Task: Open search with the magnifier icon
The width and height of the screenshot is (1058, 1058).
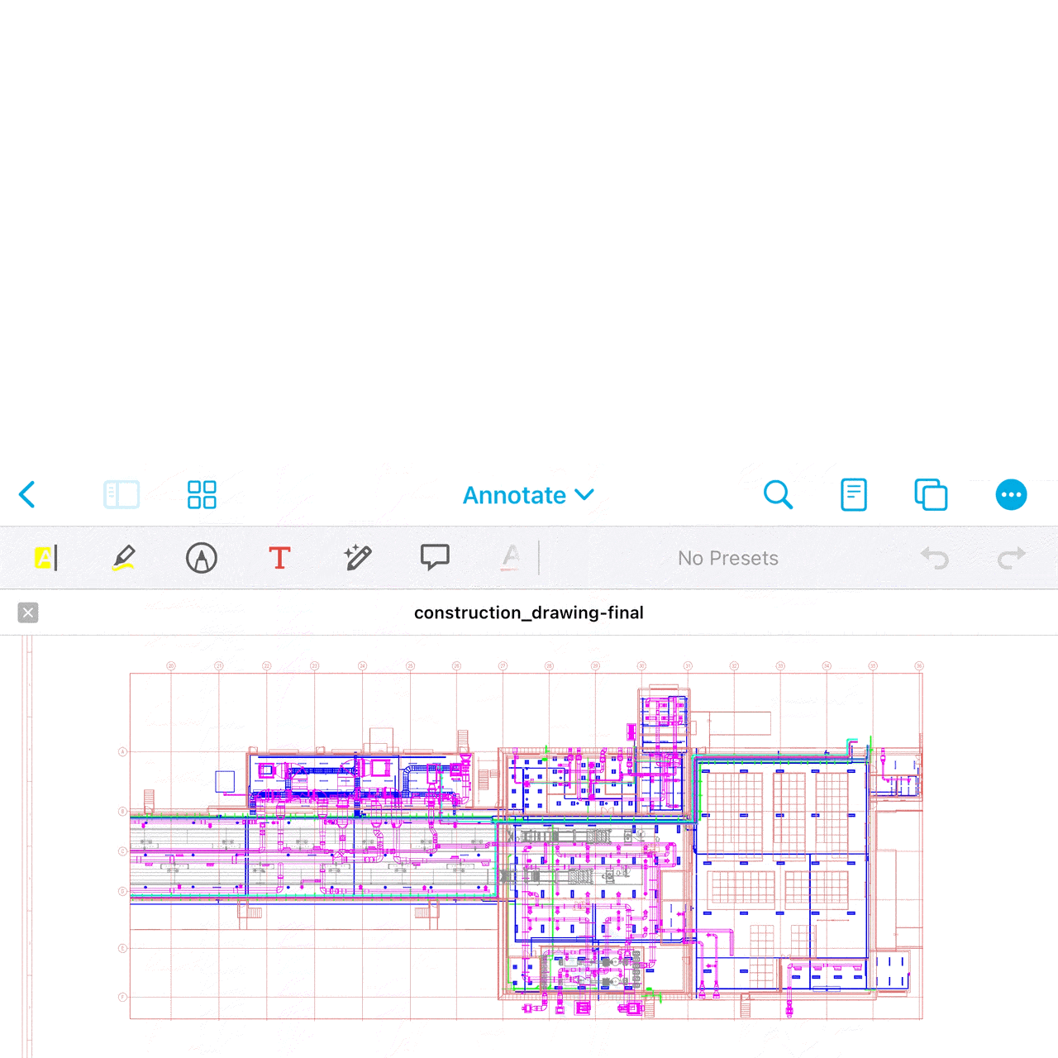Action: click(x=778, y=495)
